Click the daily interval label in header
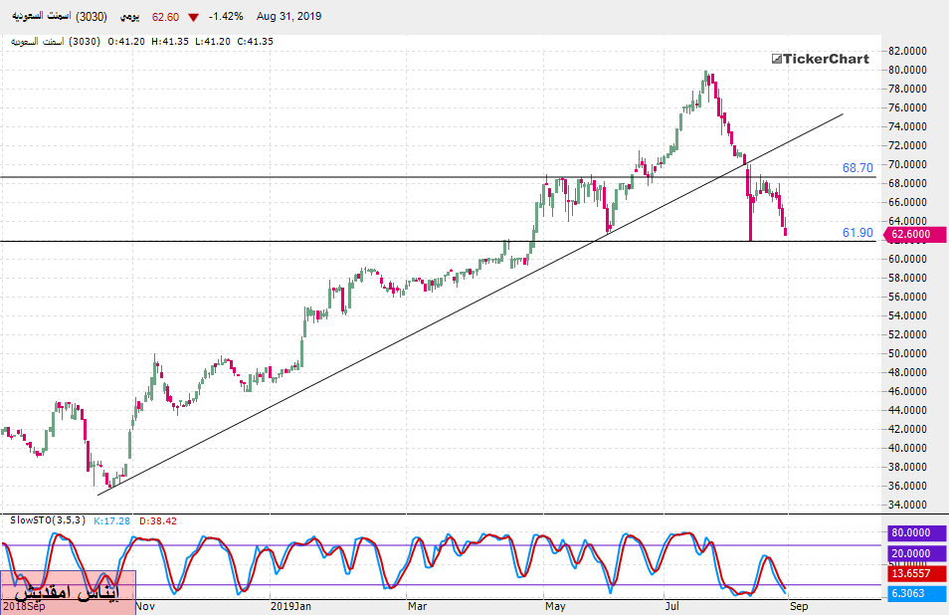 pyautogui.click(x=129, y=17)
